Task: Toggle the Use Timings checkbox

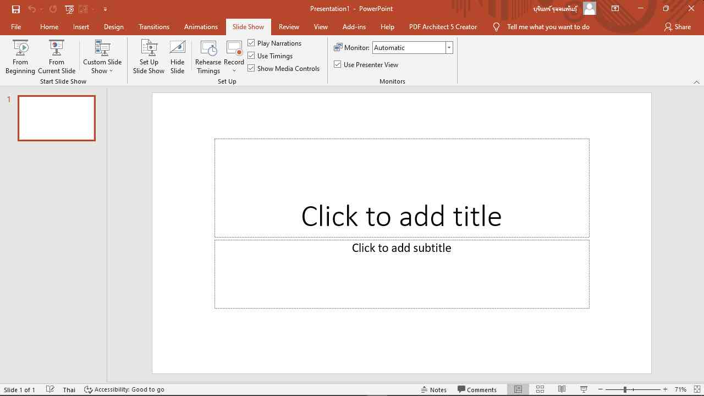Action: coord(251,56)
